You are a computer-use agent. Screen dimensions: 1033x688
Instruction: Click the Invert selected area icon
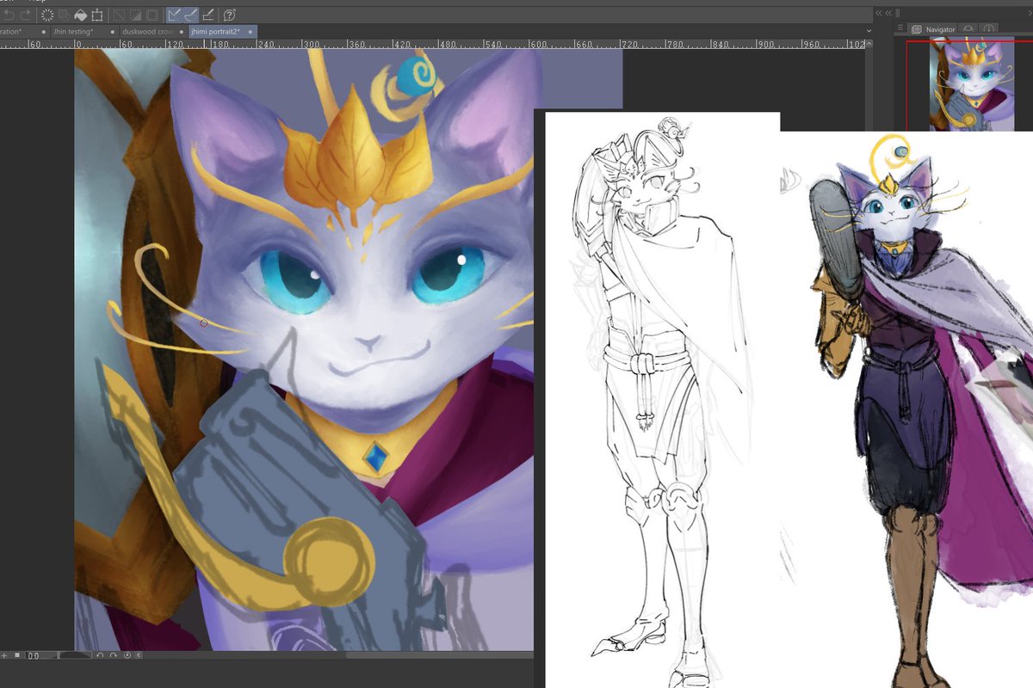tap(135, 15)
